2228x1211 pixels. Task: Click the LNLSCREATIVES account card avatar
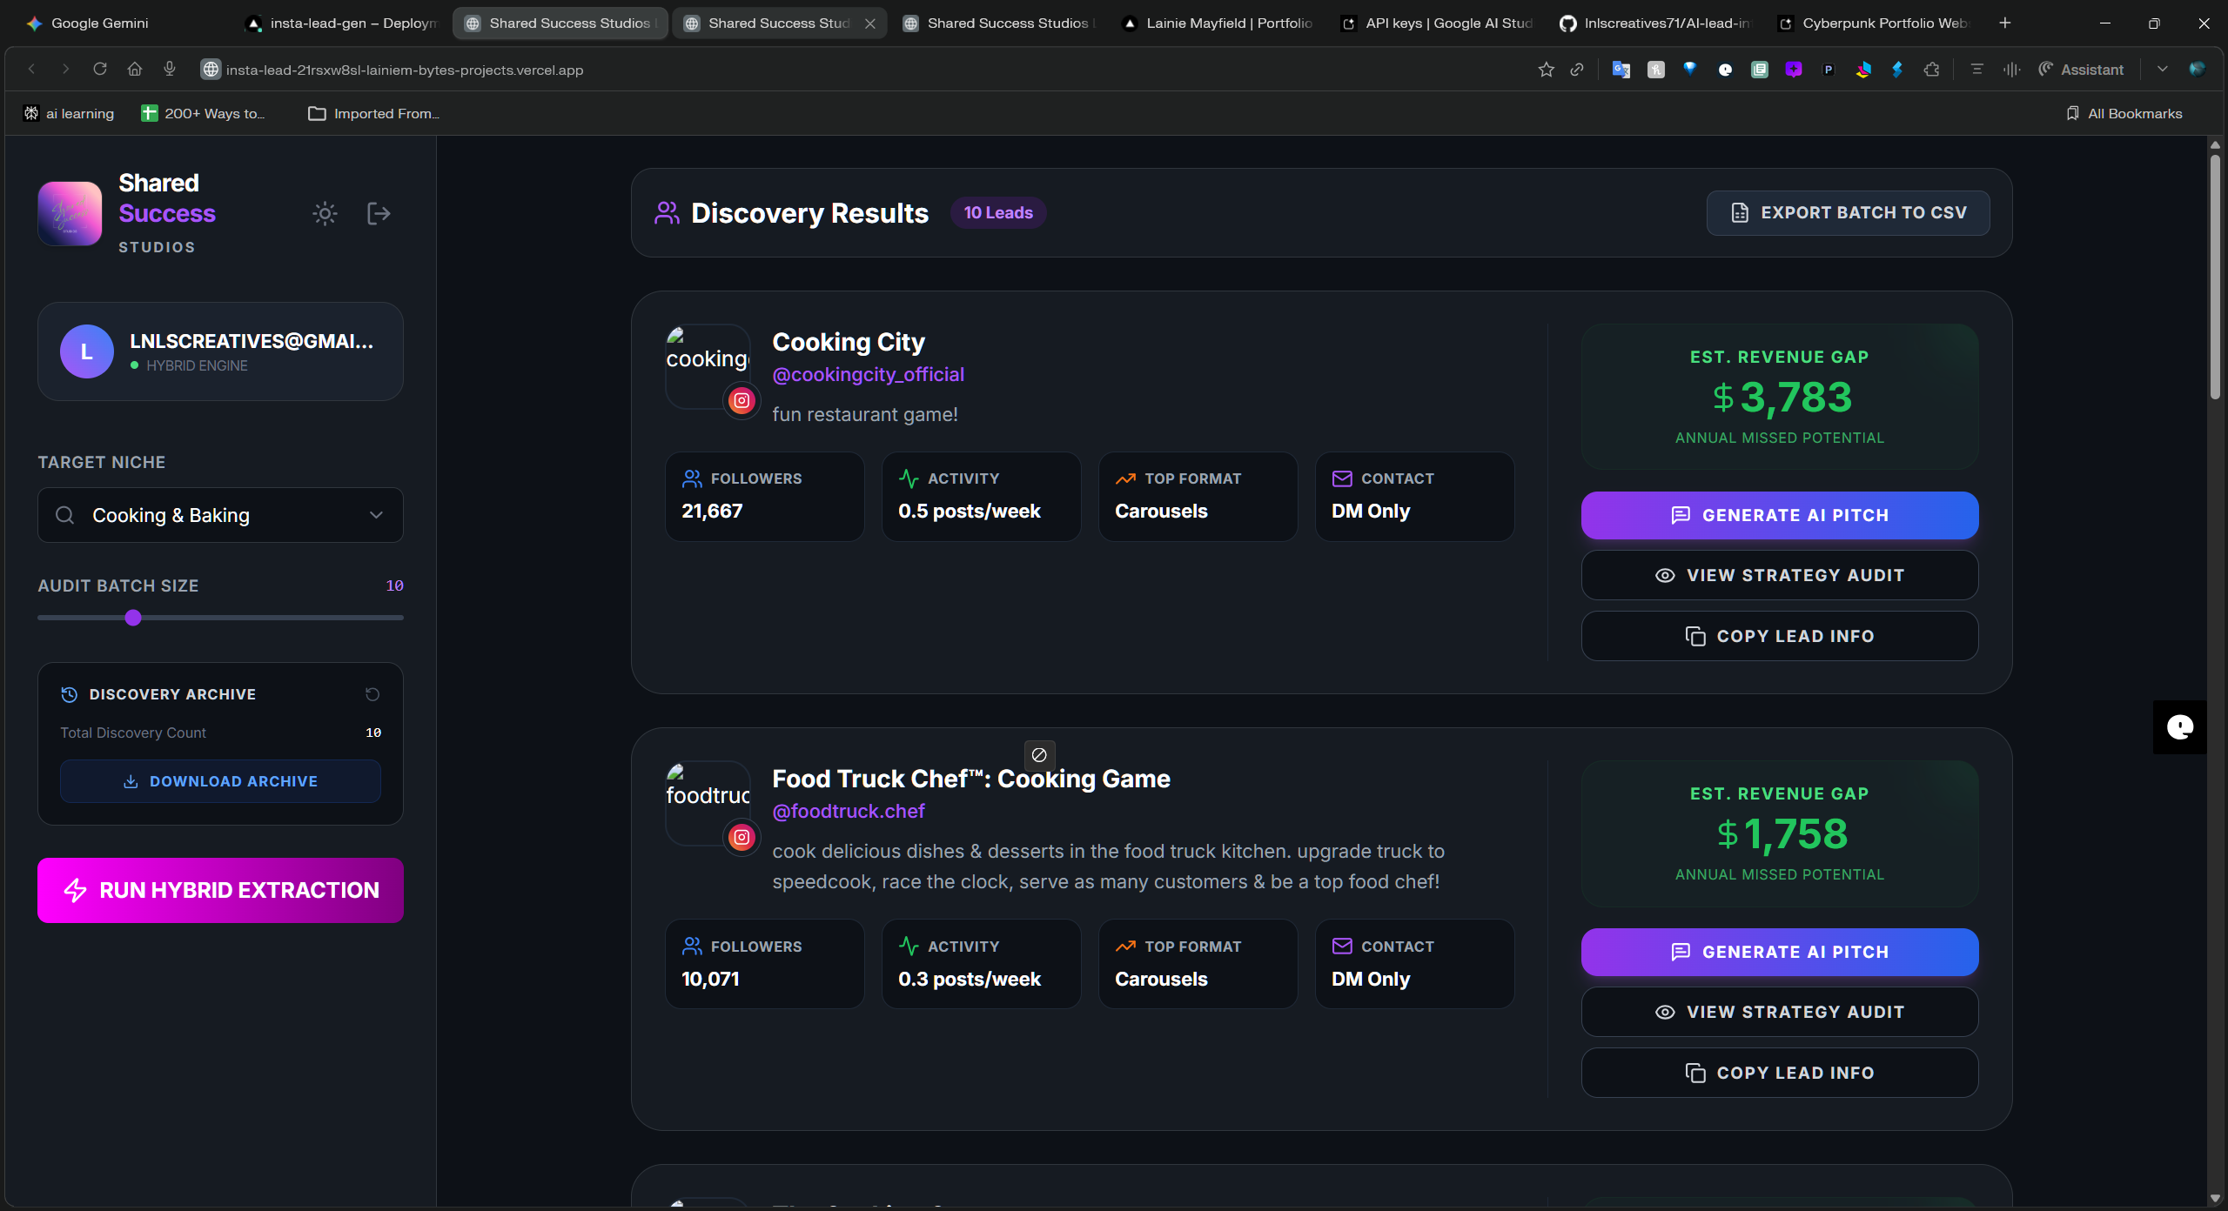pos(86,351)
